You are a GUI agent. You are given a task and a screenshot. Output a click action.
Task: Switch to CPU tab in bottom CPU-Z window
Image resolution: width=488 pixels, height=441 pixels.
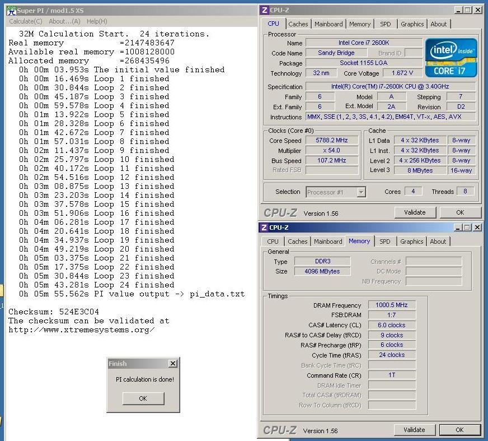point(273,242)
